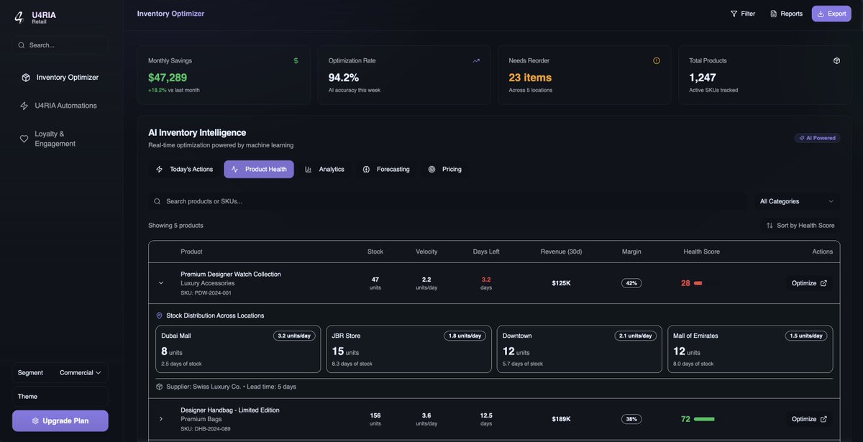The height and width of the screenshot is (442, 863).
Task: Click SKU: PDW-2024-001 text
Action: pos(206,293)
